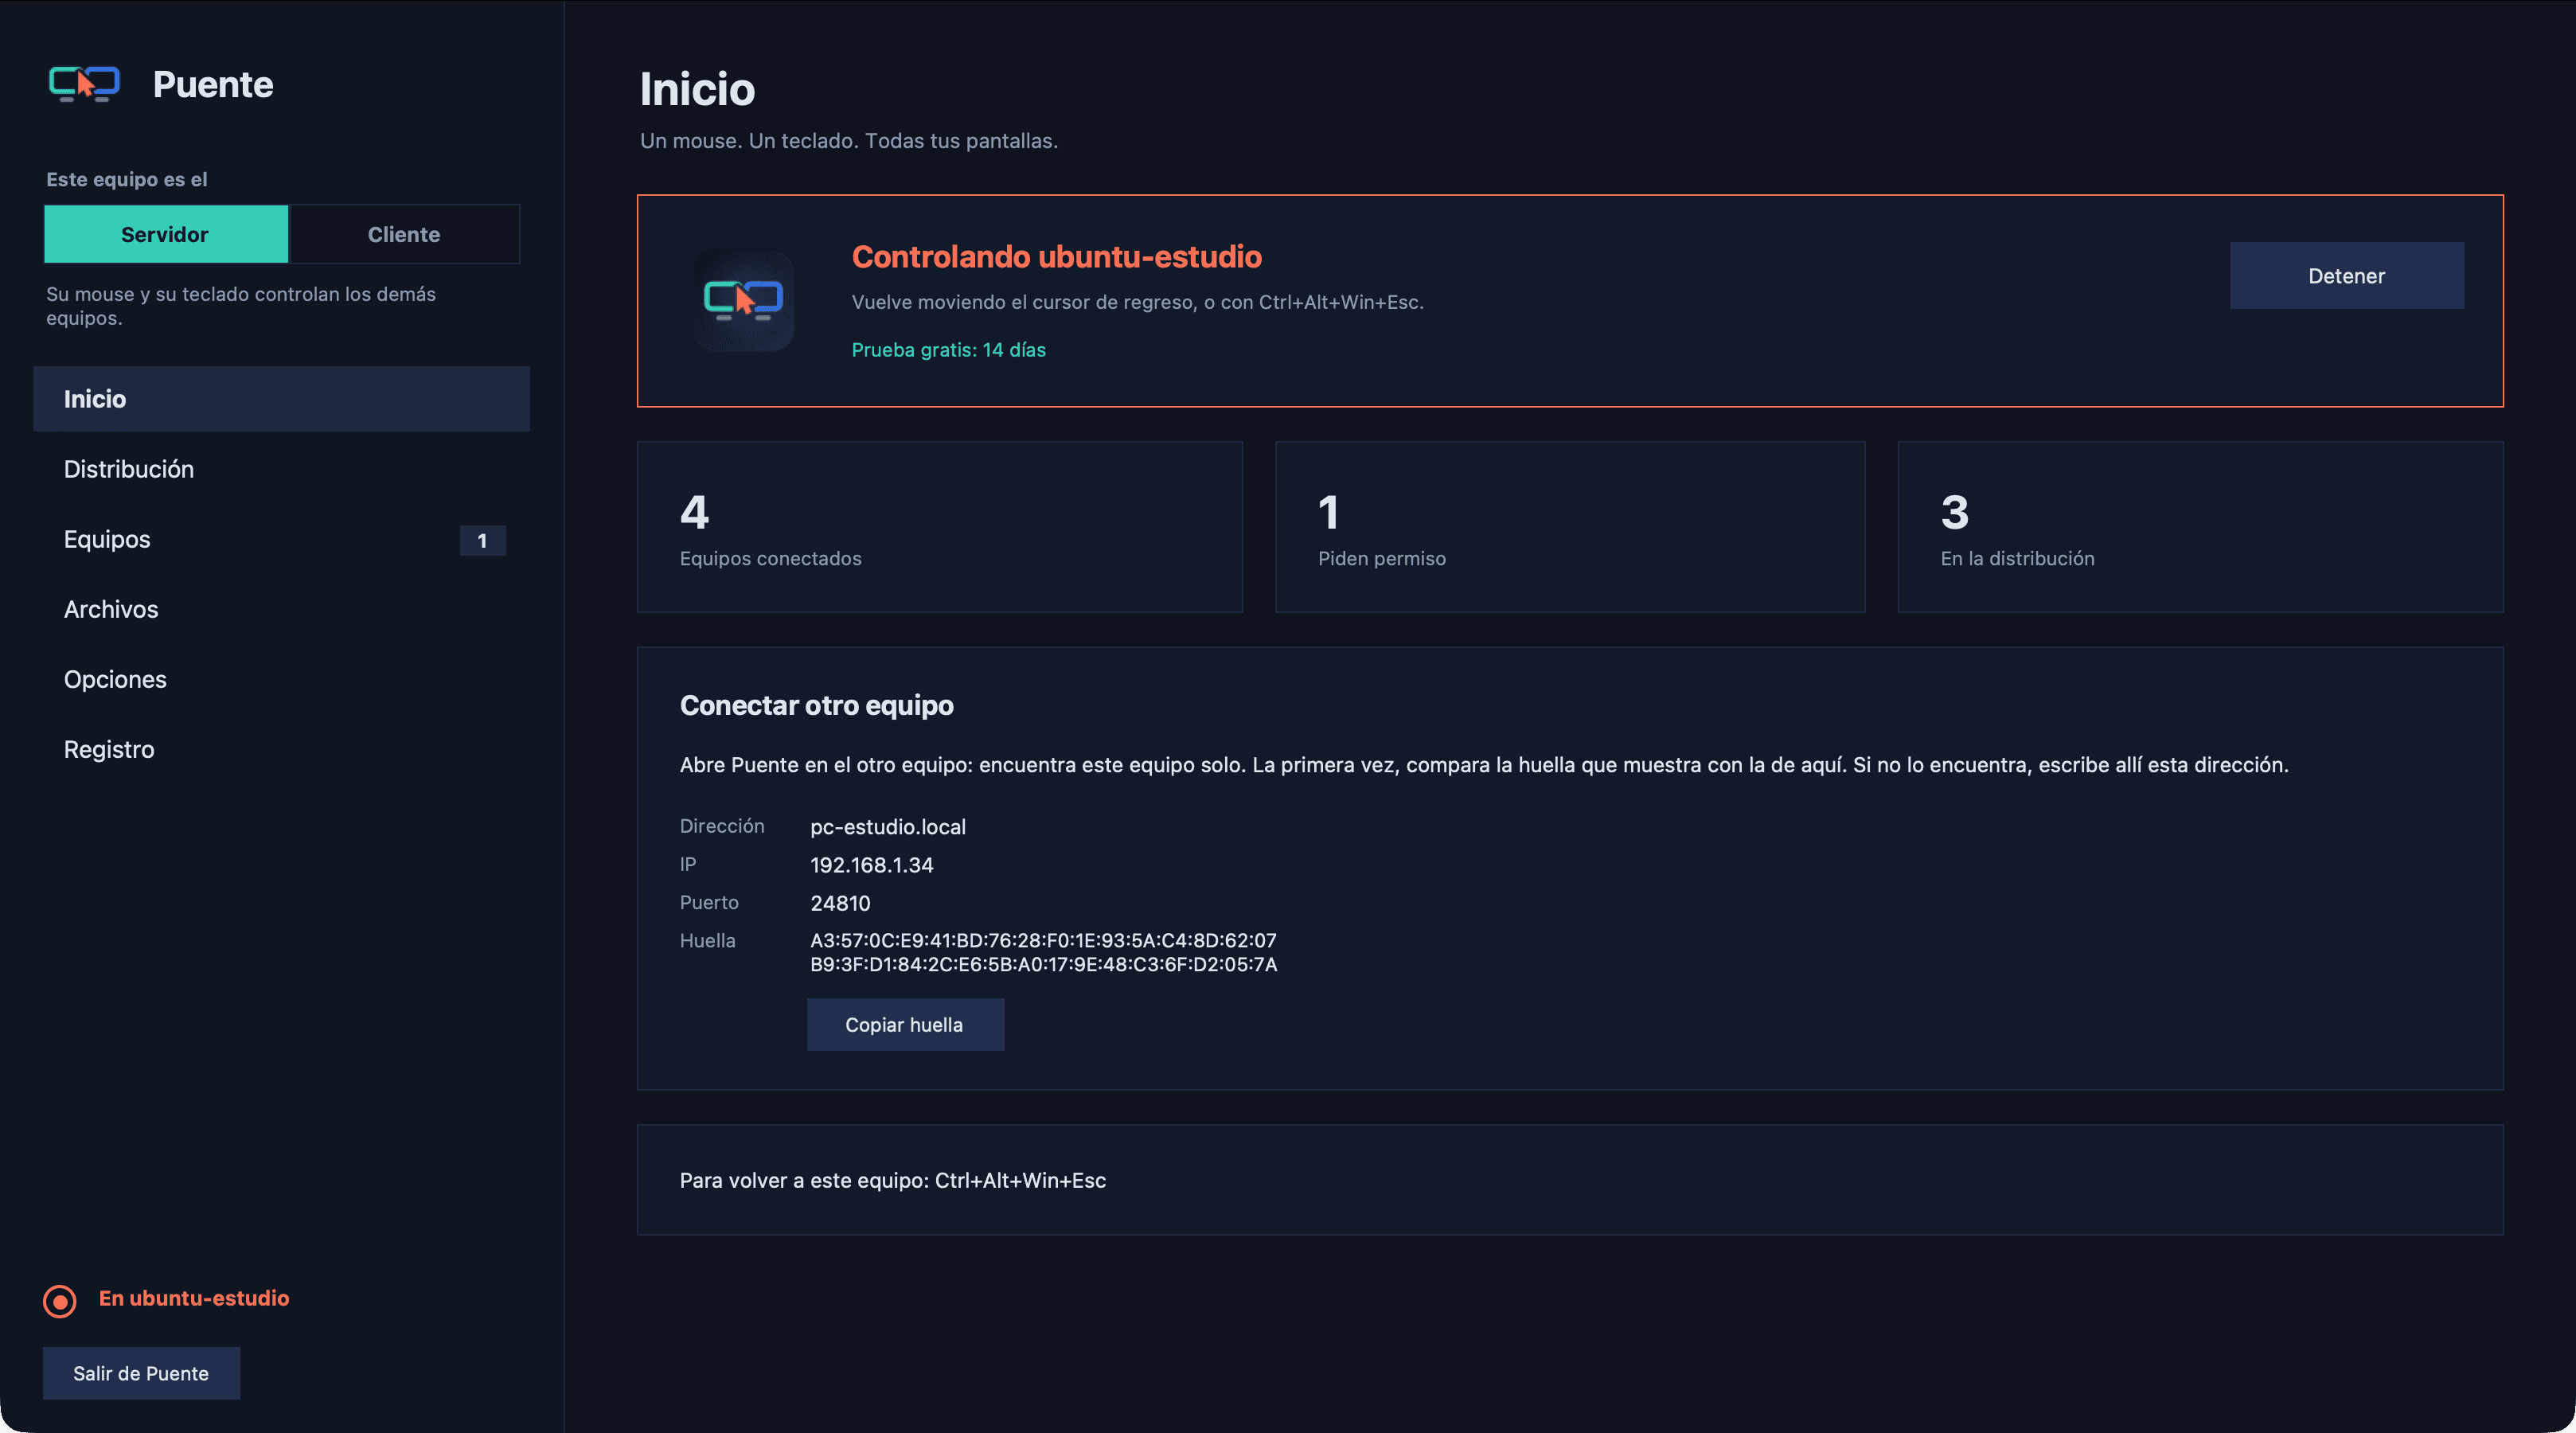The width and height of the screenshot is (2576, 1433).
Task: Click the Puente app icon in the control banner
Action: tap(744, 300)
